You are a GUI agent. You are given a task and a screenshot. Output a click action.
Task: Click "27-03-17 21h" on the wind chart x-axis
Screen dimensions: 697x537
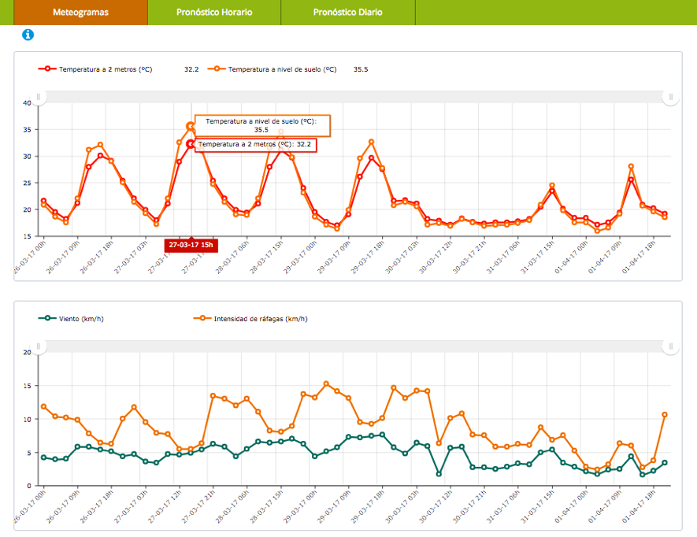coord(198,507)
